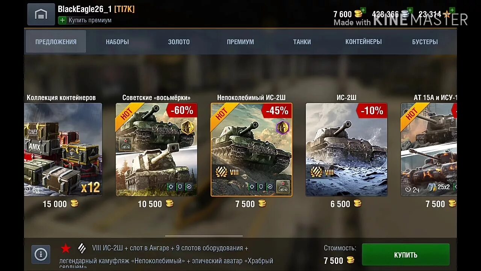Click the red star nation icon

click(x=66, y=248)
